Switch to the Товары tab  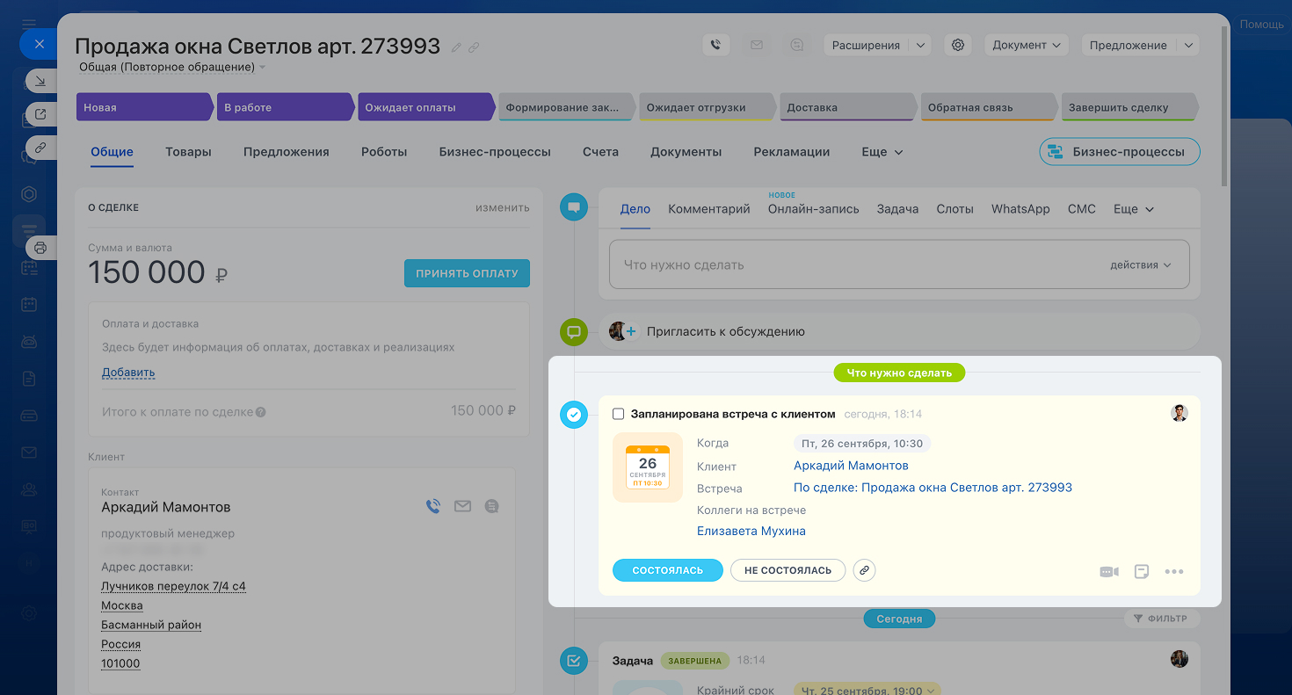coord(188,152)
